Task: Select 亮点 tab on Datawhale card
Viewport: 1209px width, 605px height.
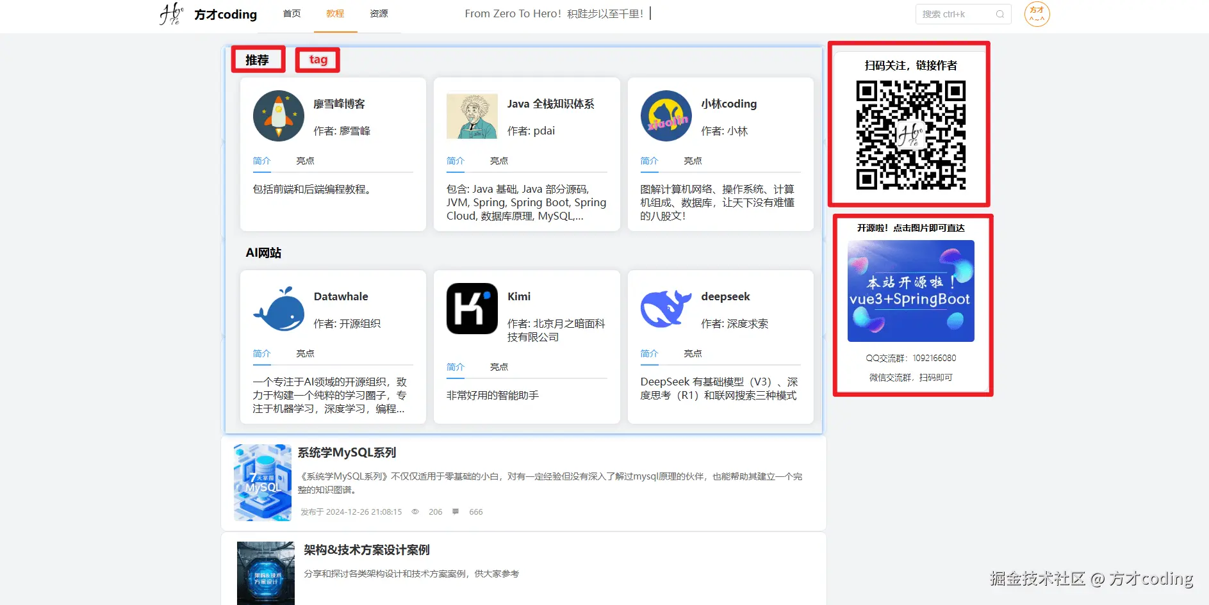Action: (305, 353)
